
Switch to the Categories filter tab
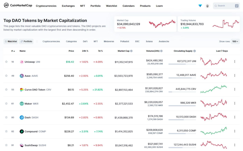coord(71,41)
